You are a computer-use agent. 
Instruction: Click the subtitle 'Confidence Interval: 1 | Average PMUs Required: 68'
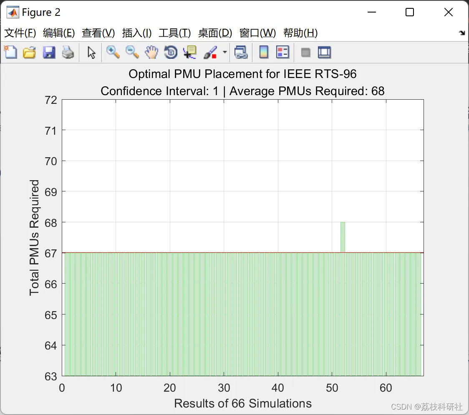pos(242,91)
